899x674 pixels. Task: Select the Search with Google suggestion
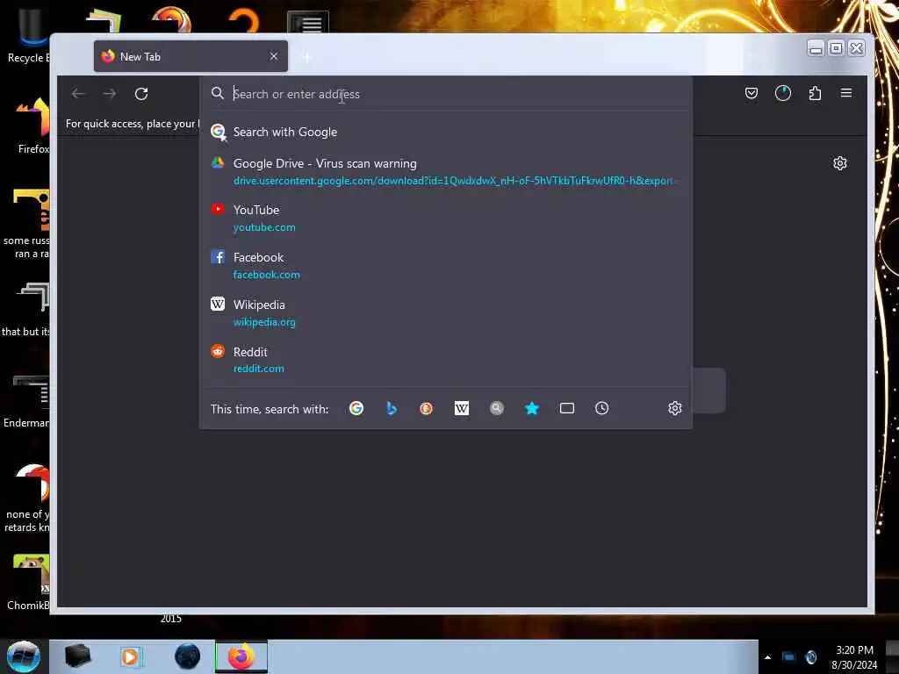[446, 132]
